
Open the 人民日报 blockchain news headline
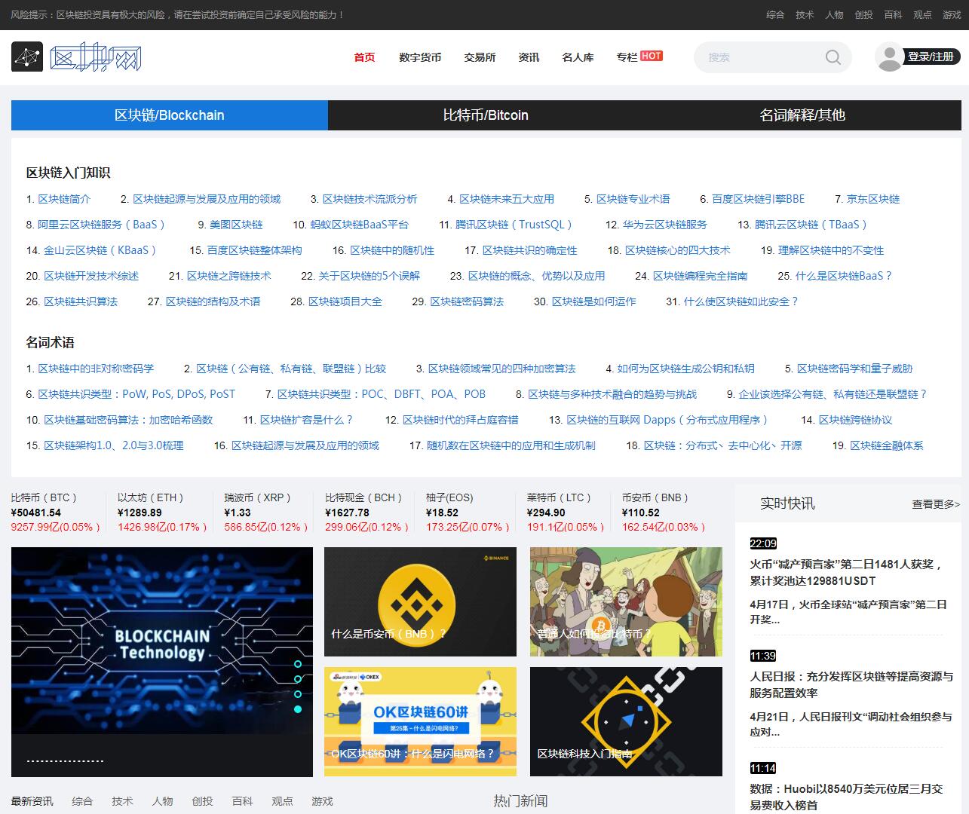tap(851, 684)
